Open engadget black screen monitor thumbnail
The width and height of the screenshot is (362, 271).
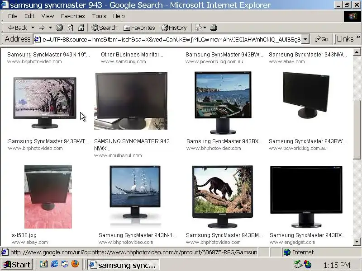click(306, 196)
